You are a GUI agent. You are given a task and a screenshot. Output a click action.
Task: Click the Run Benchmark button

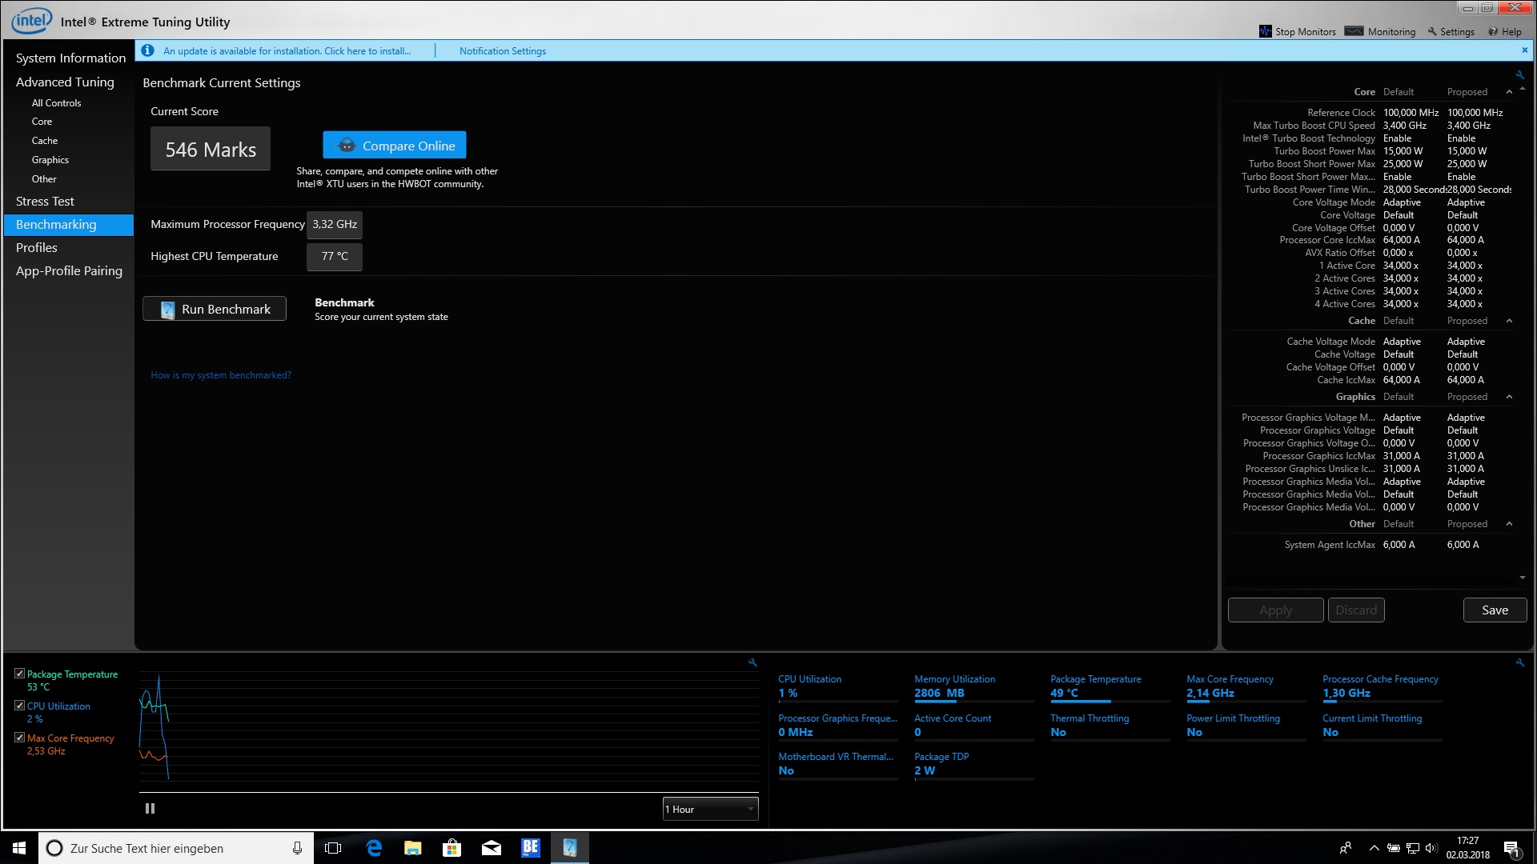215,310
